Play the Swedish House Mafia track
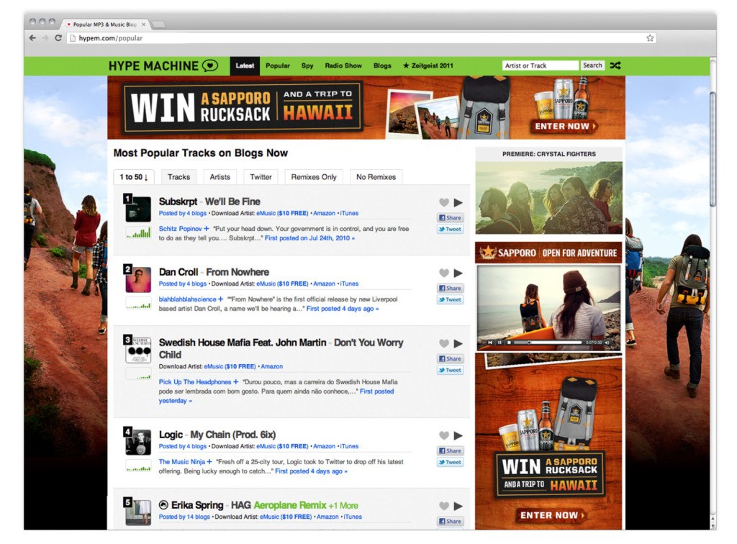Viewport: 737px width, 544px height. coord(458,344)
